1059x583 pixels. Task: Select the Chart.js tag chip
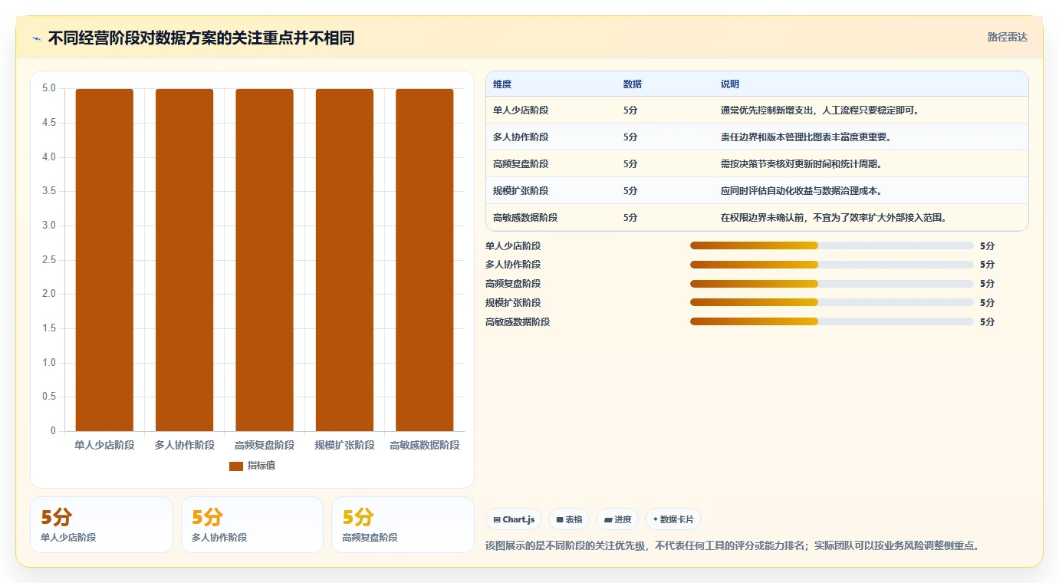(x=514, y=519)
